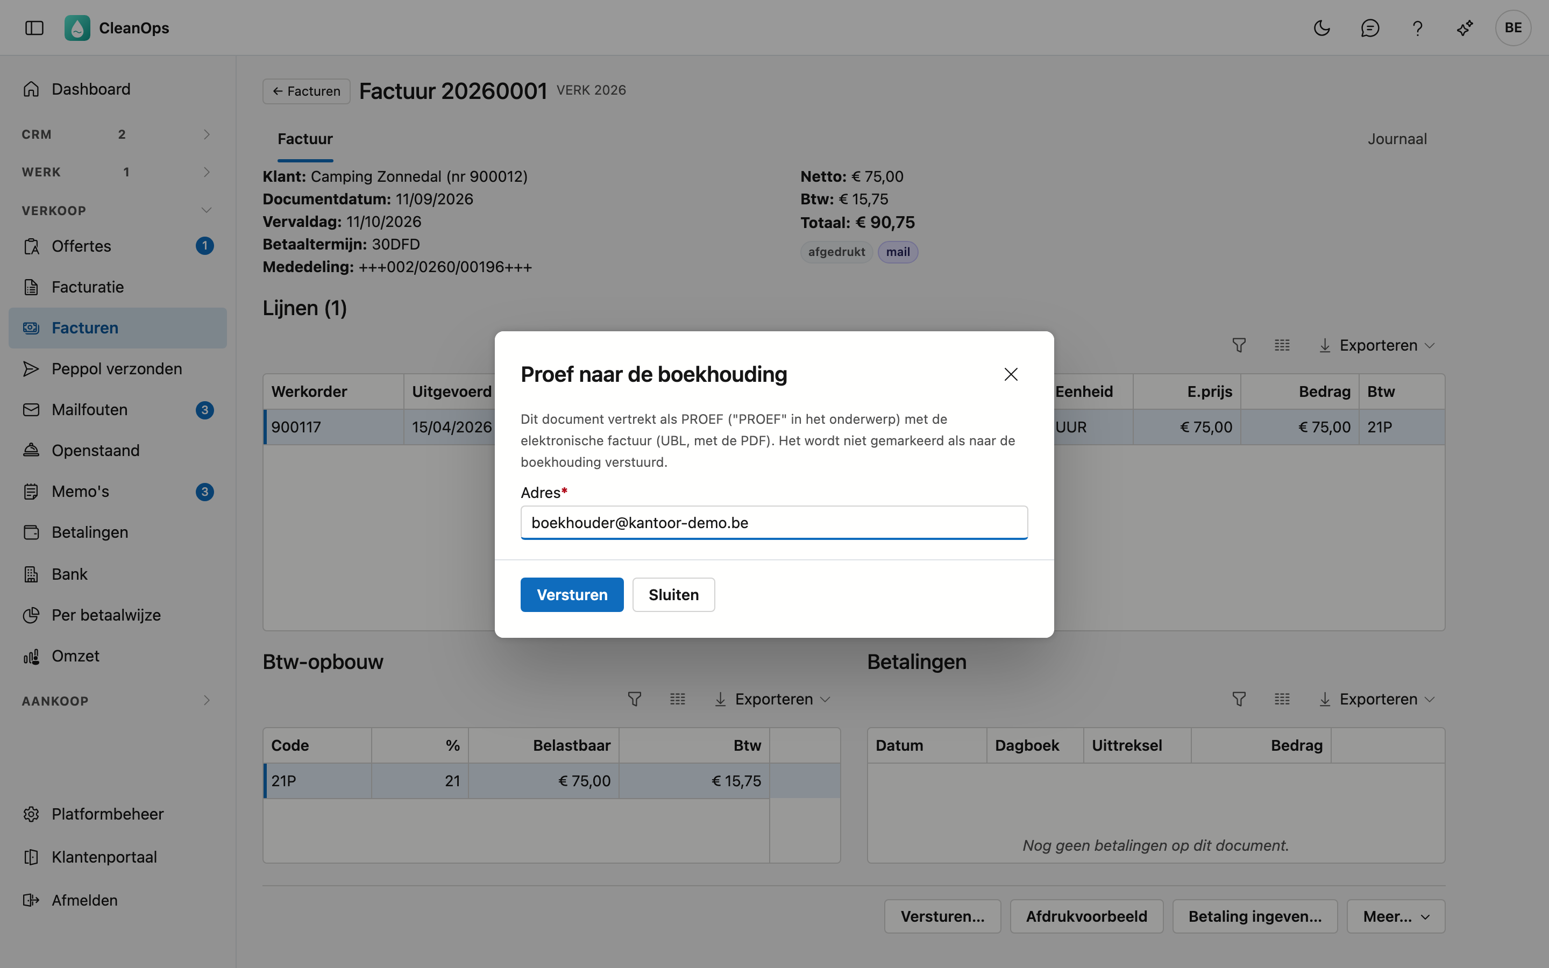Open Openstaand in the sidebar menu
The image size is (1549, 968).
tap(118, 451)
